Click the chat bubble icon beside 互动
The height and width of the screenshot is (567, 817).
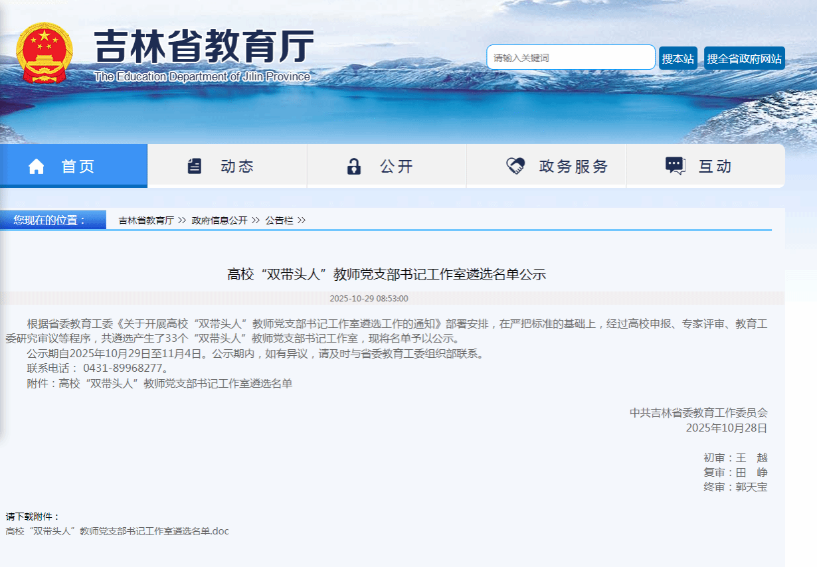coord(674,166)
